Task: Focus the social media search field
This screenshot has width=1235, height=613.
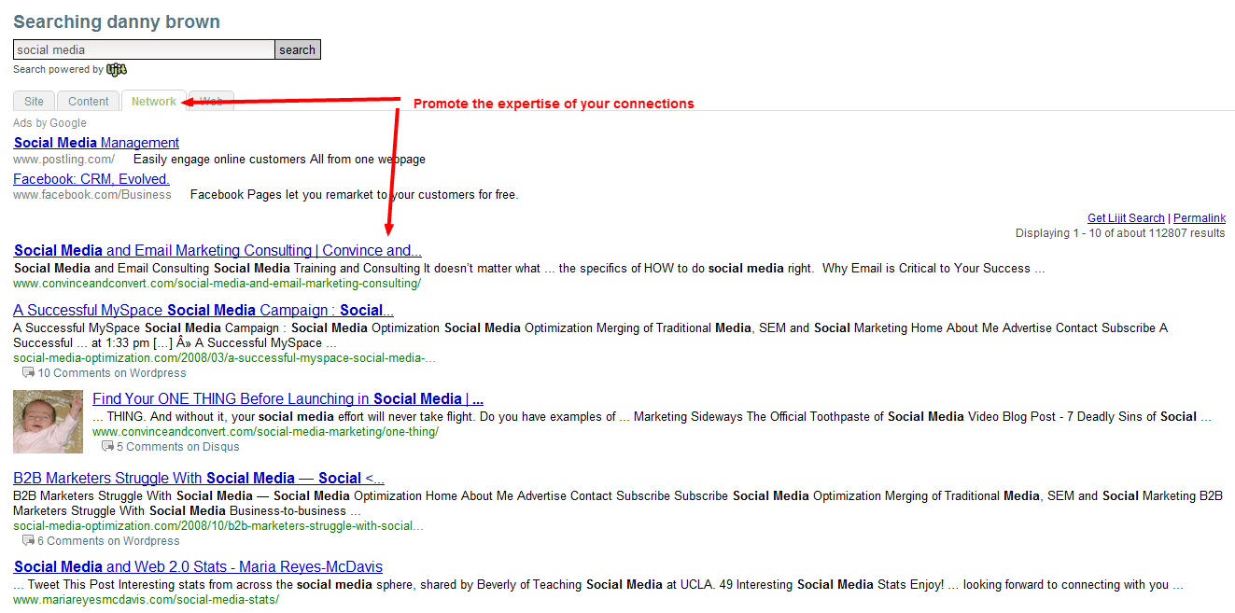Action: (144, 49)
